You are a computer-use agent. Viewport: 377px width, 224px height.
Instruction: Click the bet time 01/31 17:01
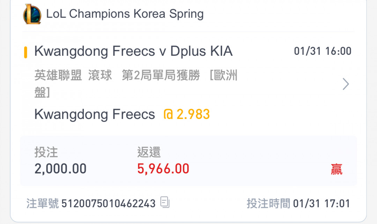321,203
